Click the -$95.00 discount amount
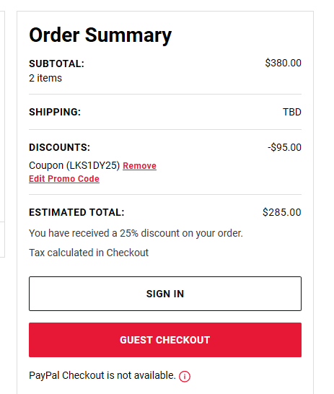Image resolution: width=334 pixels, height=394 pixels. point(284,147)
